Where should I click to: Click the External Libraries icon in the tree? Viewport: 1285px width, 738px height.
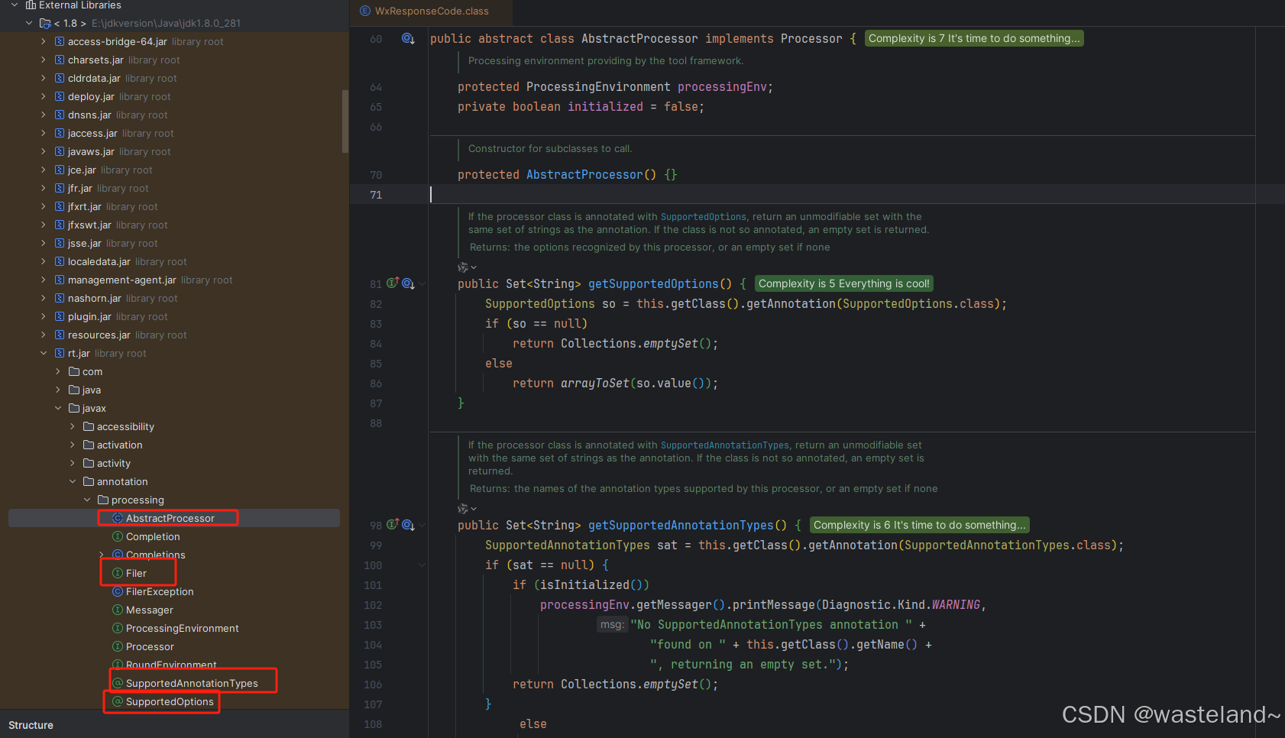point(31,5)
